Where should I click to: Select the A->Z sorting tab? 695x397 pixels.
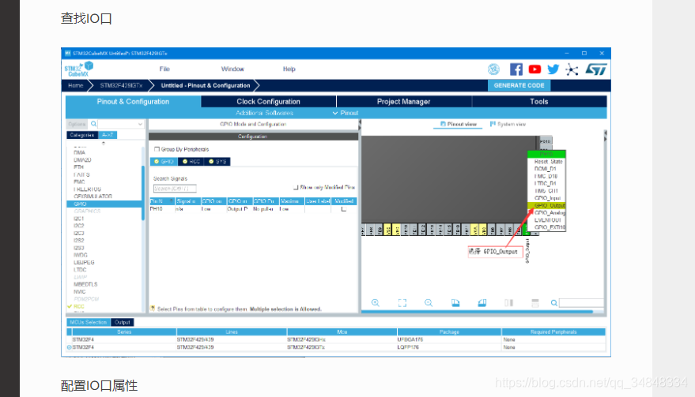tap(108, 135)
